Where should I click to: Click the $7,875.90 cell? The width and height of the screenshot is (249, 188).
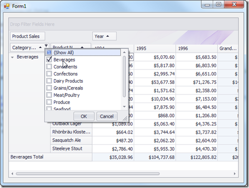click(x=155, y=107)
